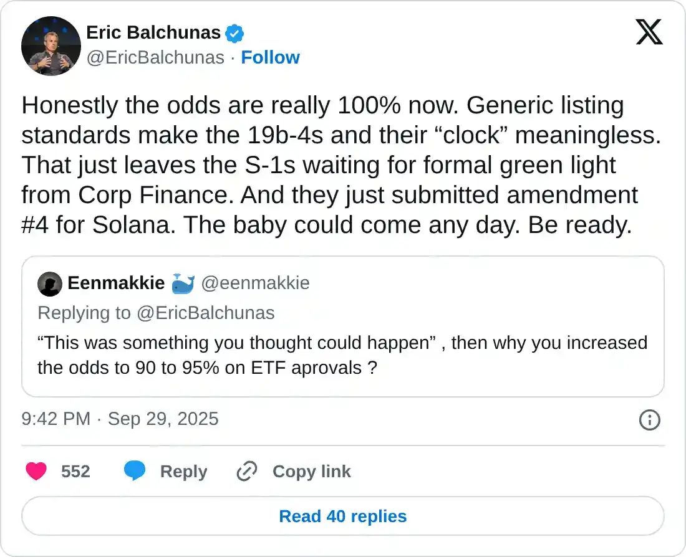Viewport: 686px width, 557px height.
Task: Open the tweet info icon
Action: 649,420
